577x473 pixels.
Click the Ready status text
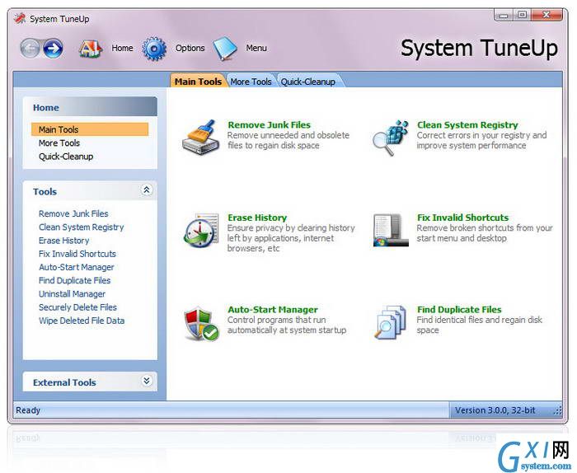[28, 410]
